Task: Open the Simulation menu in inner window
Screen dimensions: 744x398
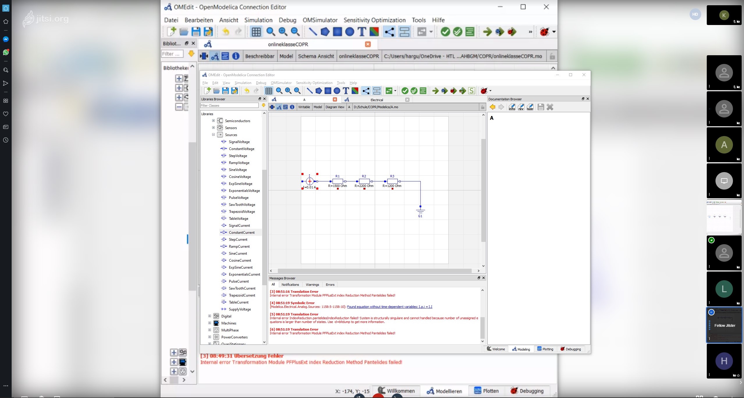Action: coord(243,83)
